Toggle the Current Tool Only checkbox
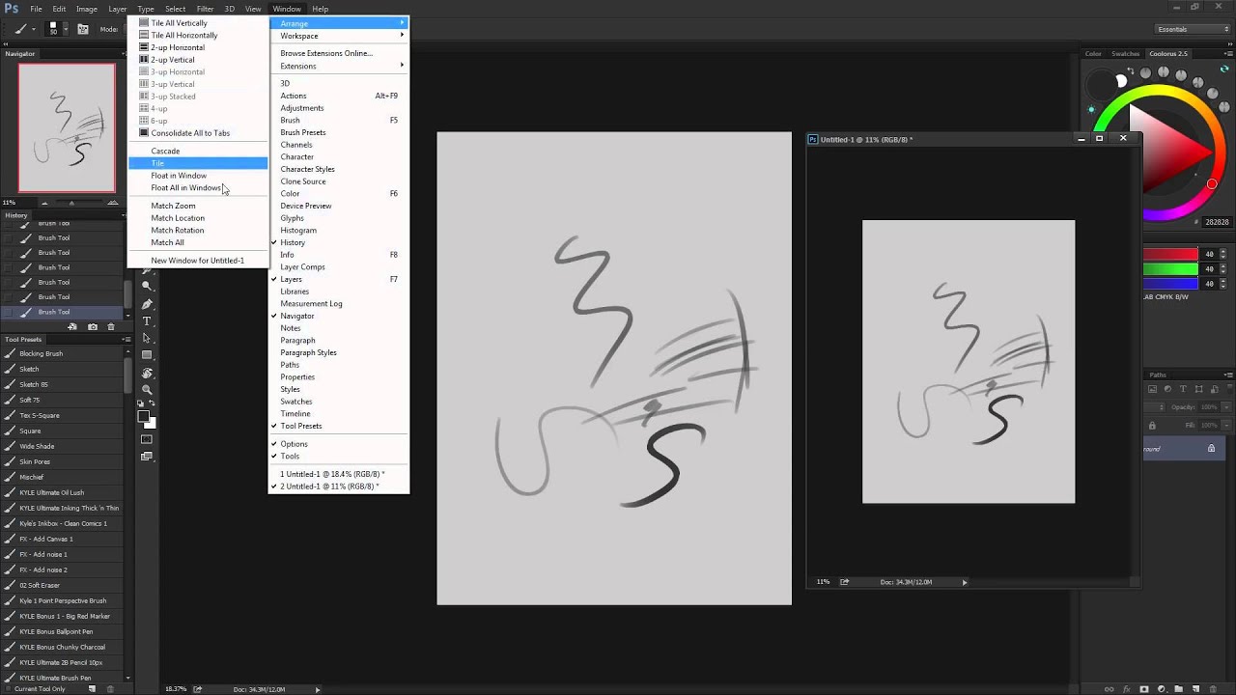This screenshot has height=695, width=1236. click(x=9, y=689)
